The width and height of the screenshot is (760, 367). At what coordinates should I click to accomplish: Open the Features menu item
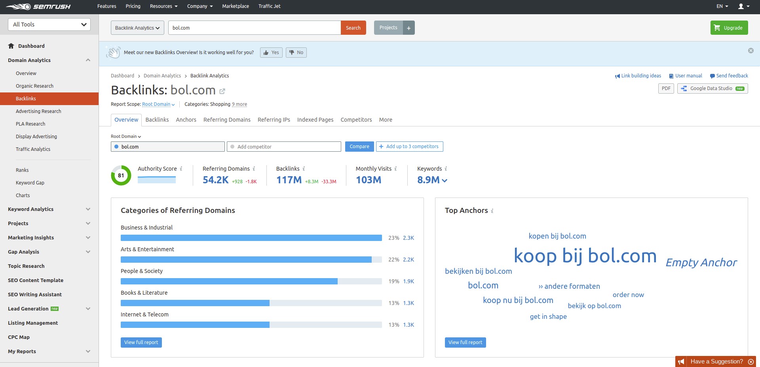click(x=107, y=6)
